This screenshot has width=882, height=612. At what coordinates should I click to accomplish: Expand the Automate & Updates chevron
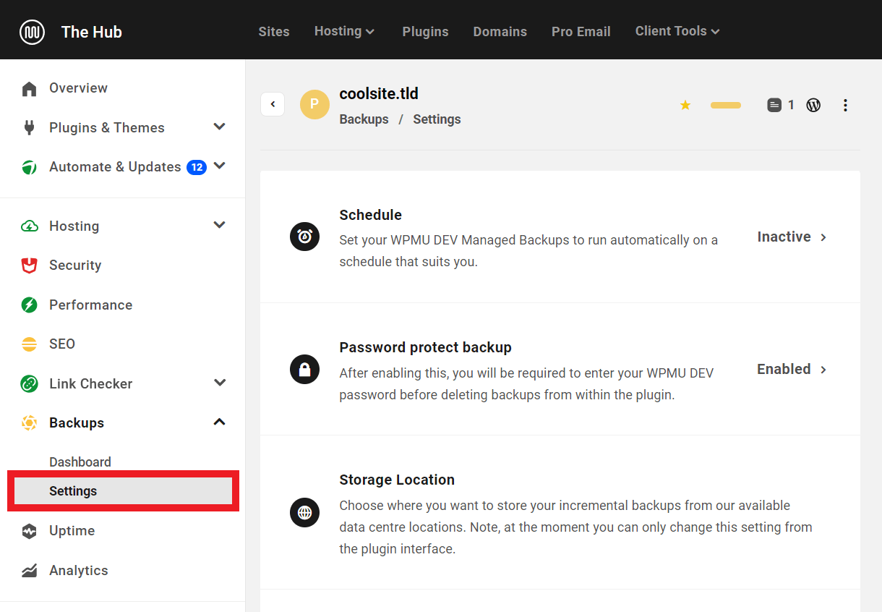point(220,166)
